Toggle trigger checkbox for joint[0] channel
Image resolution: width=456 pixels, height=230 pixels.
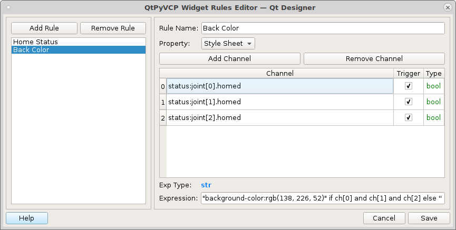click(409, 86)
